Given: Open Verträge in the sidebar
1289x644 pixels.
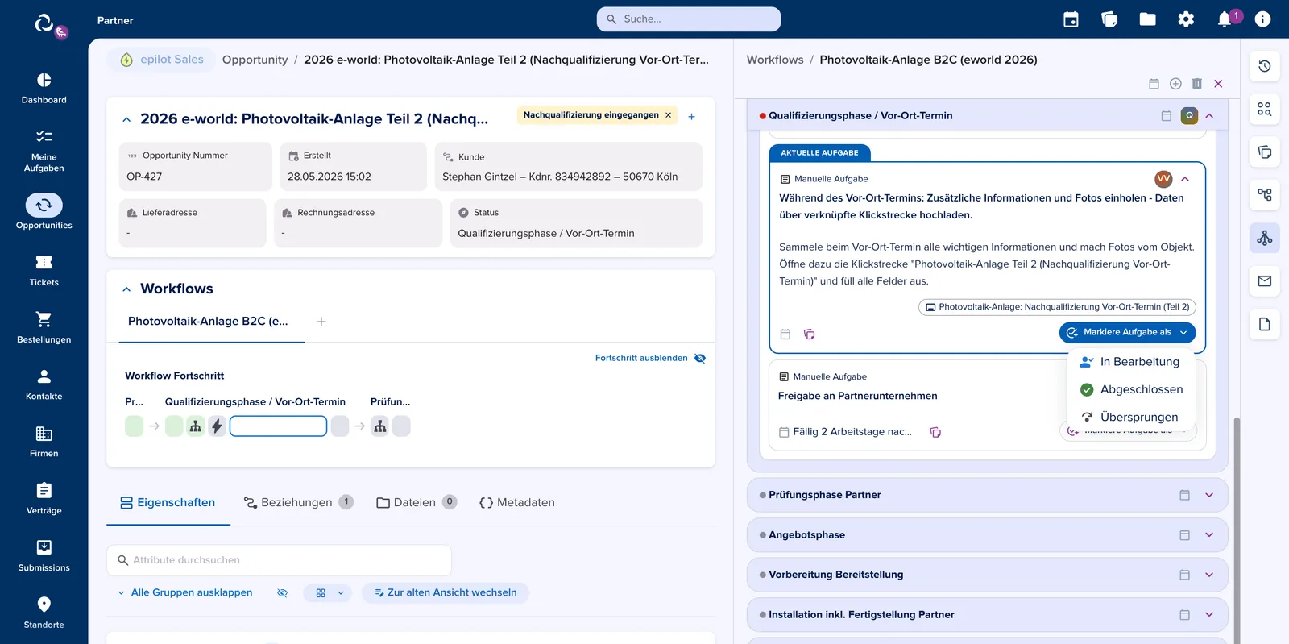Looking at the screenshot, I should tap(44, 499).
